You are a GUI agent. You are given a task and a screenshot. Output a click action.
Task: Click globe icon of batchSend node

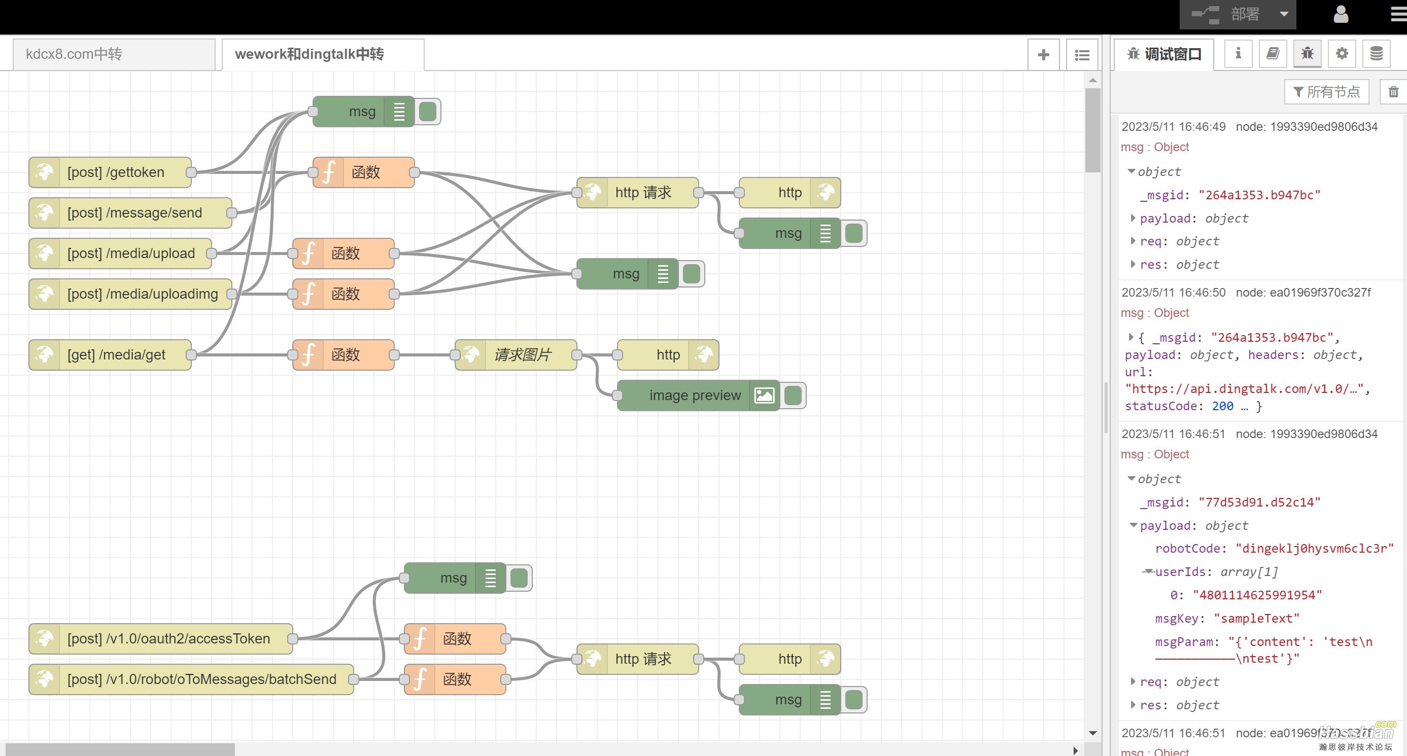44,679
